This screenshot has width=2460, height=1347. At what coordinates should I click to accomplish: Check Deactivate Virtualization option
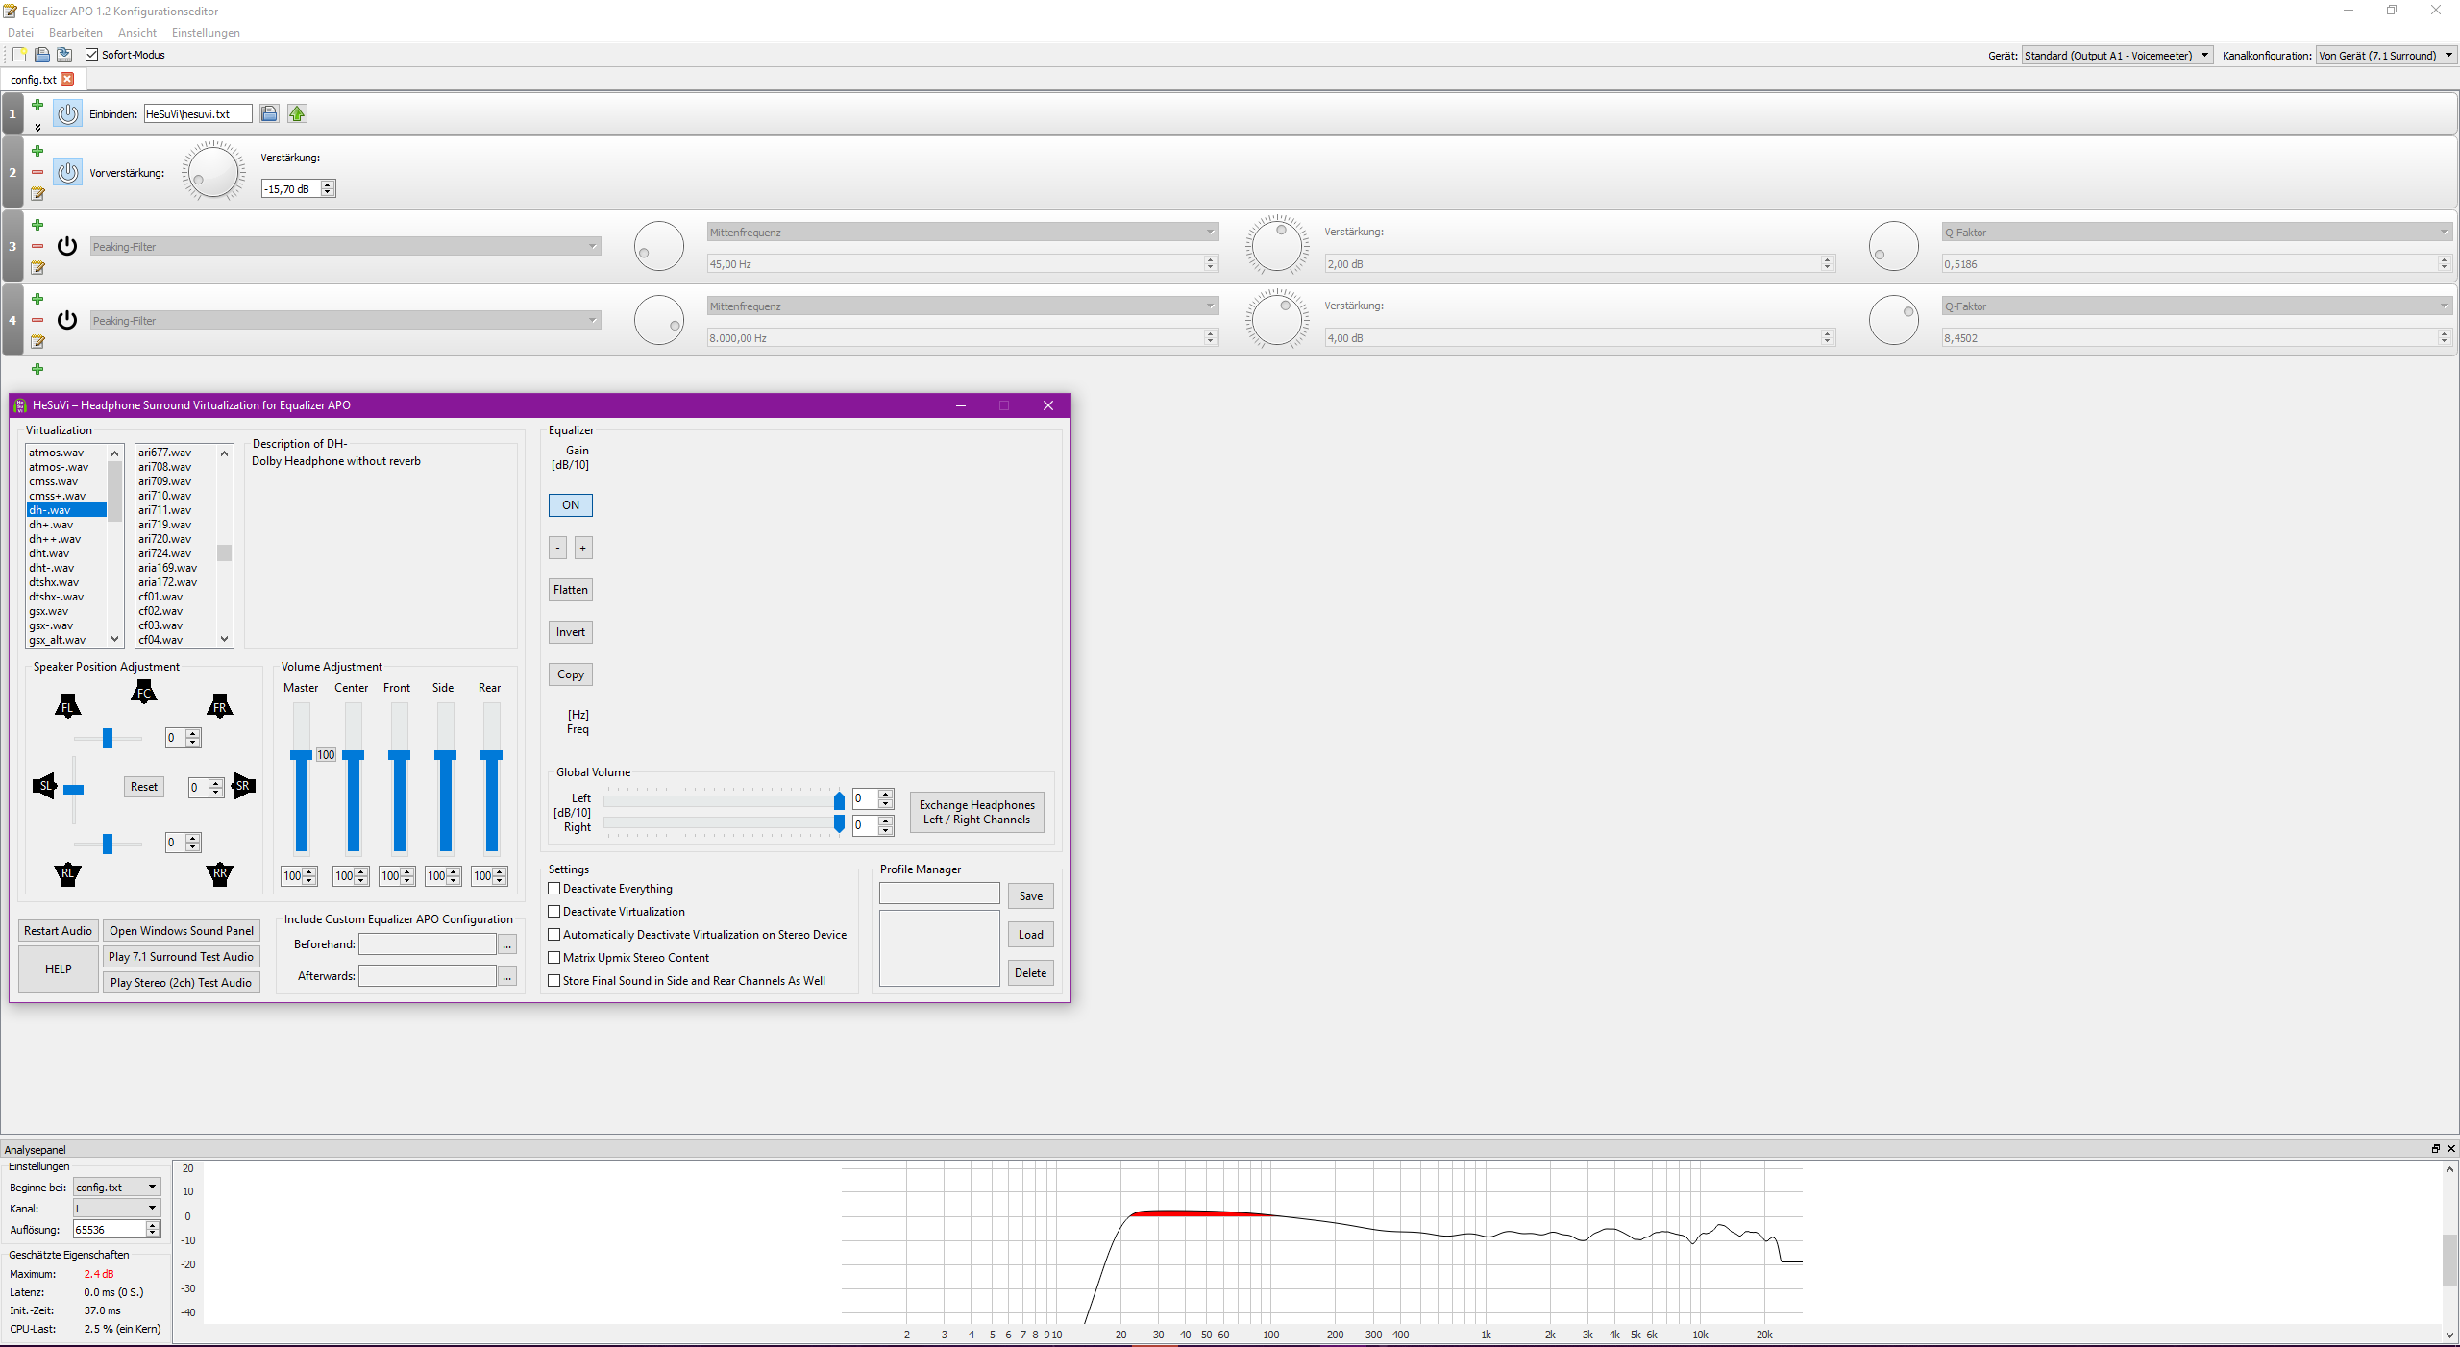coord(554,912)
